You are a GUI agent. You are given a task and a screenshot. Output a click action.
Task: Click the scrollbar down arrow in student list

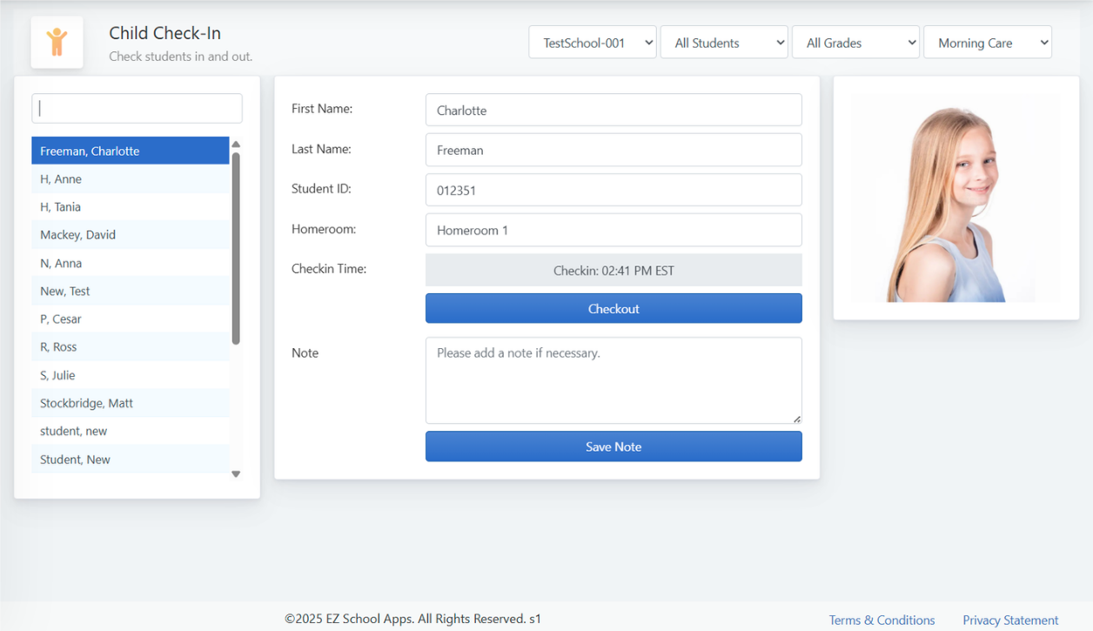236,473
